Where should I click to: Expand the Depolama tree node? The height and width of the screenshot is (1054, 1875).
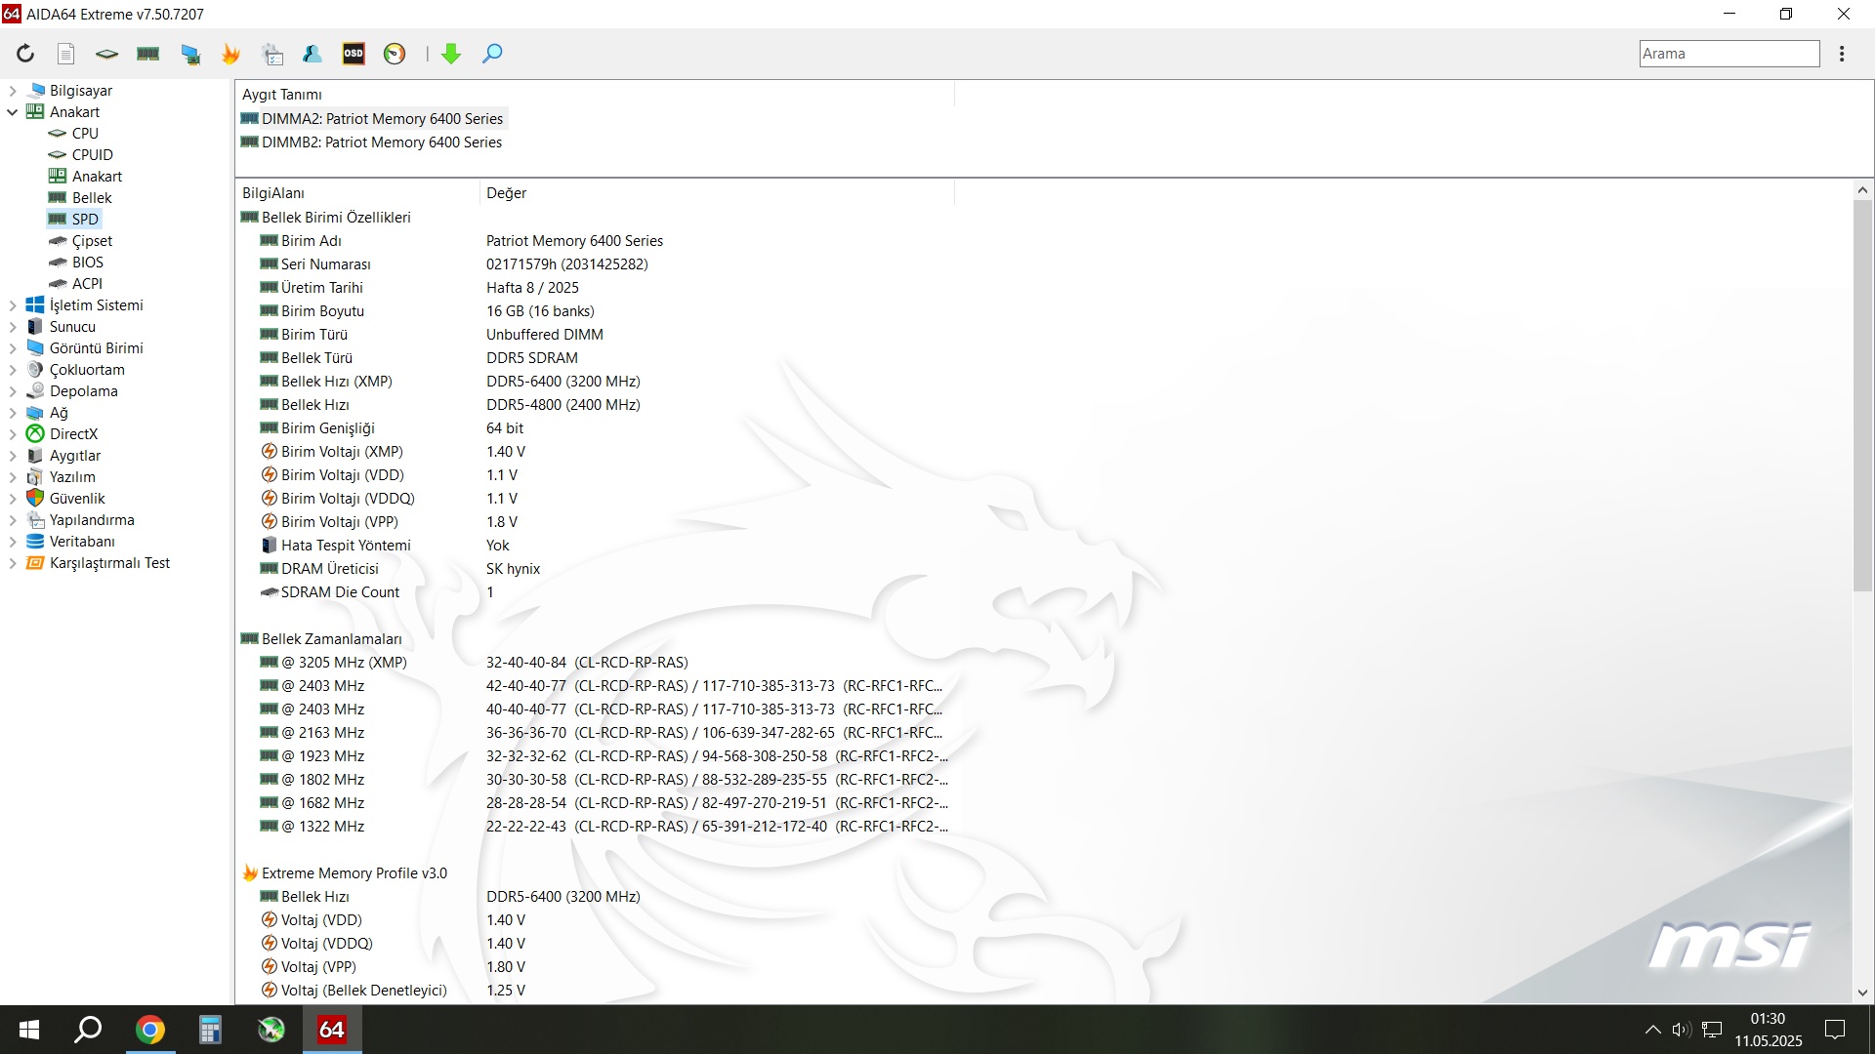13,391
